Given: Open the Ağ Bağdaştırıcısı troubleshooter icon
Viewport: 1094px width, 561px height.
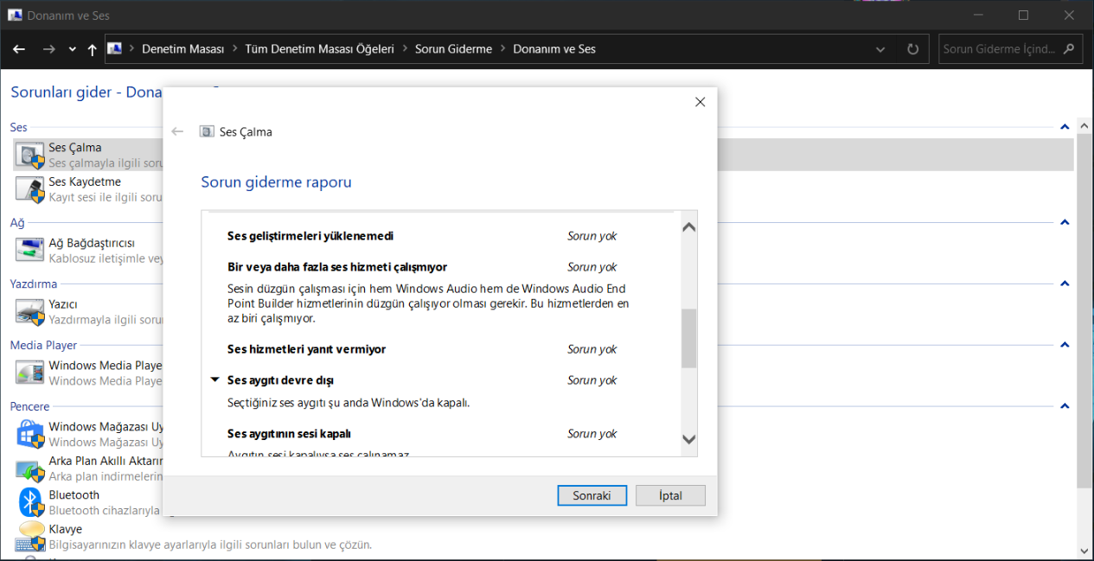Looking at the screenshot, I should click(30, 250).
